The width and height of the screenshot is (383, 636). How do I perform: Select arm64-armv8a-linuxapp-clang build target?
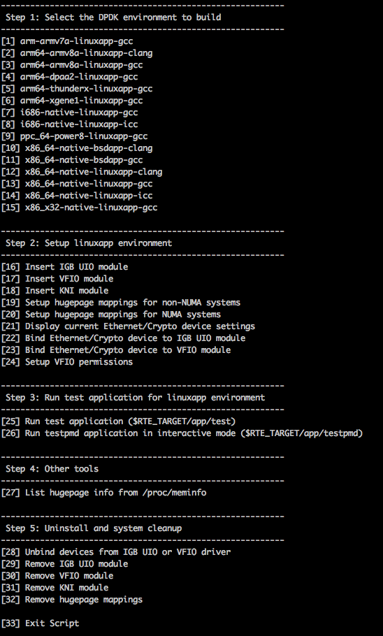(77, 52)
